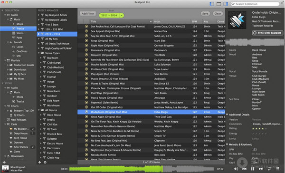285x173 pixels.
Task: Preview Sex Rocket track using its play icon
Action: pyautogui.click(x=86, y=26)
